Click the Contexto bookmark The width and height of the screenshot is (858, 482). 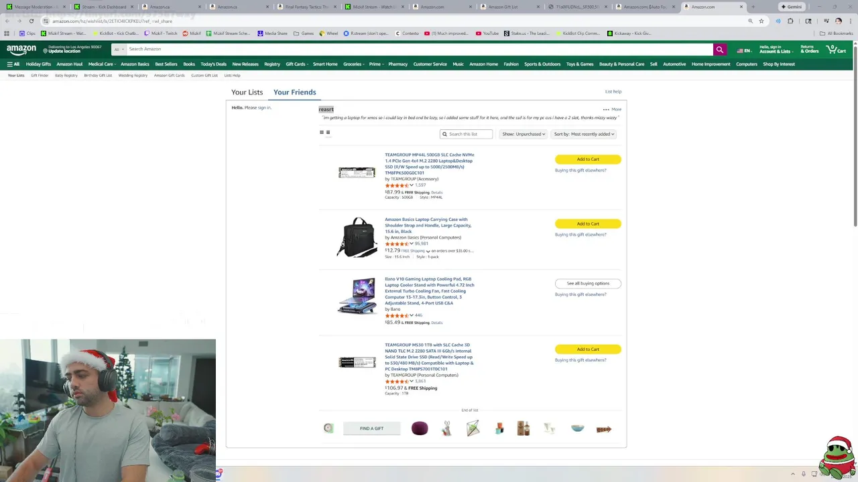tap(407, 33)
